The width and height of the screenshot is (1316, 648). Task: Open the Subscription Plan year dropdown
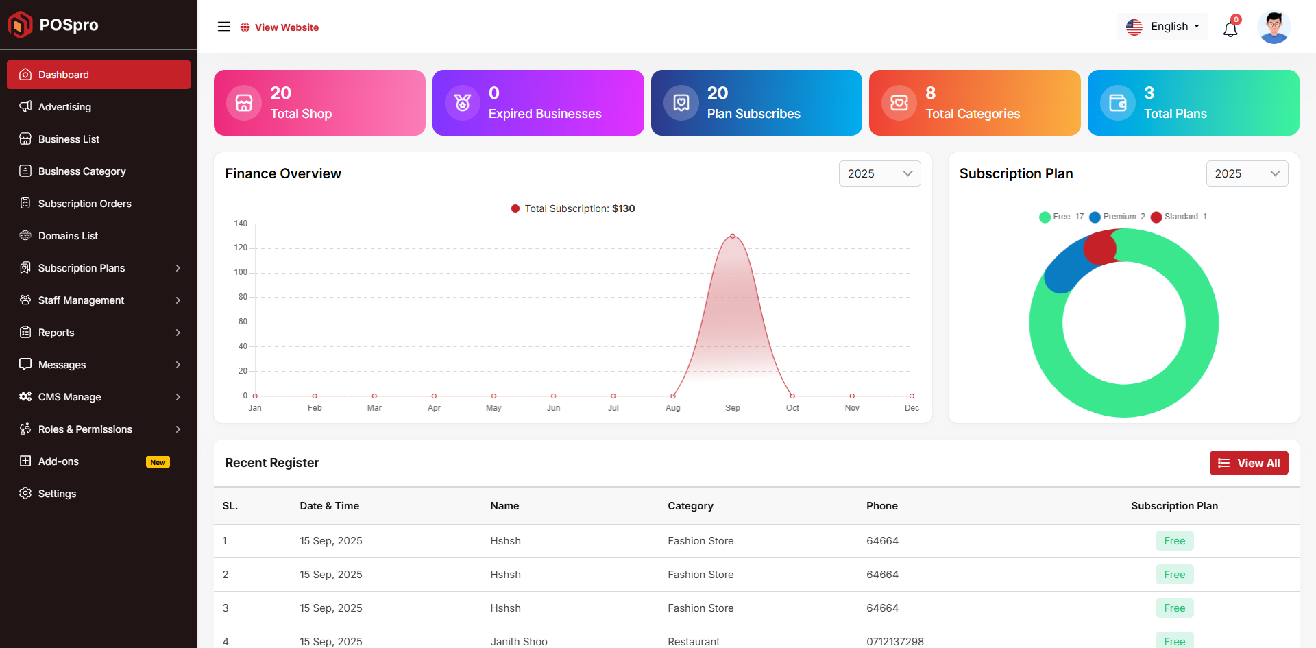(x=1247, y=173)
